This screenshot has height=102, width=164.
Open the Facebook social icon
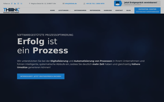(12, 4)
